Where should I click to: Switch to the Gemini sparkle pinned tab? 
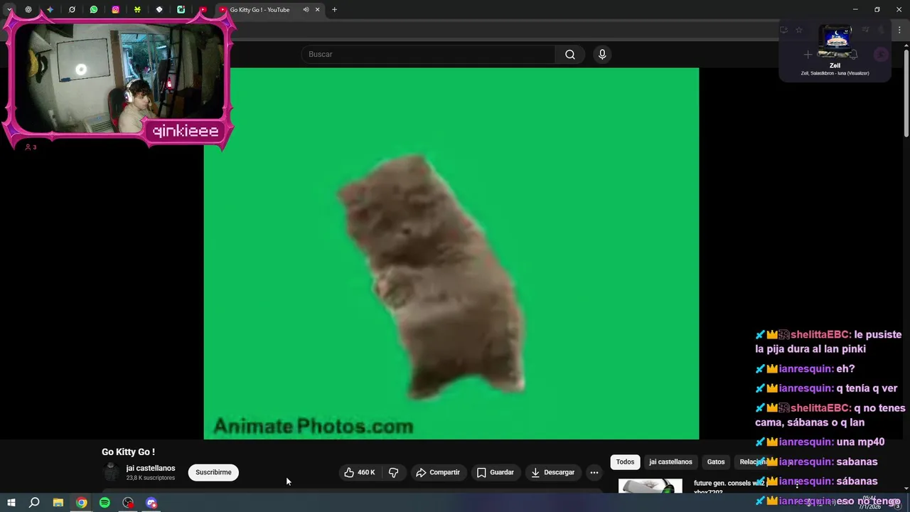pyautogui.click(x=50, y=10)
